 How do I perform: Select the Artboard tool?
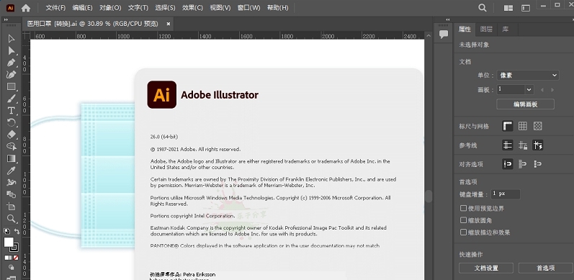pyautogui.click(x=12, y=207)
